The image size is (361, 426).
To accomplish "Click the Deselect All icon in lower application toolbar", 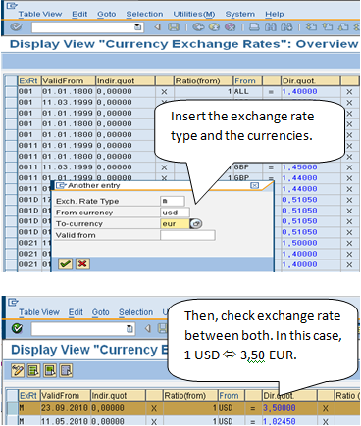I will (x=66, y=370).
